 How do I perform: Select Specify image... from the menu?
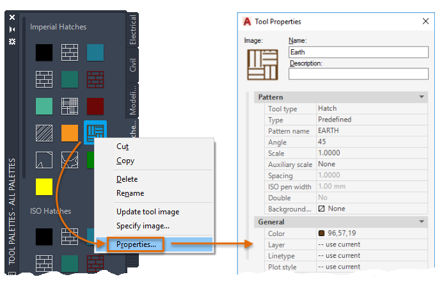143,226
